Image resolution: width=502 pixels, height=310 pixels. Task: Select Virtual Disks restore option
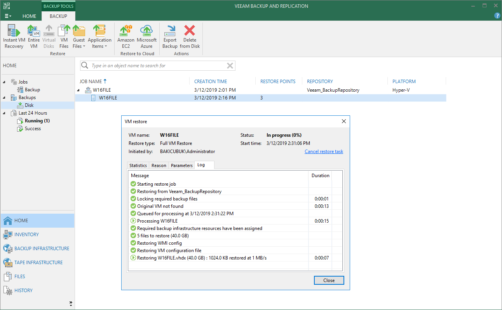(49, 37)
